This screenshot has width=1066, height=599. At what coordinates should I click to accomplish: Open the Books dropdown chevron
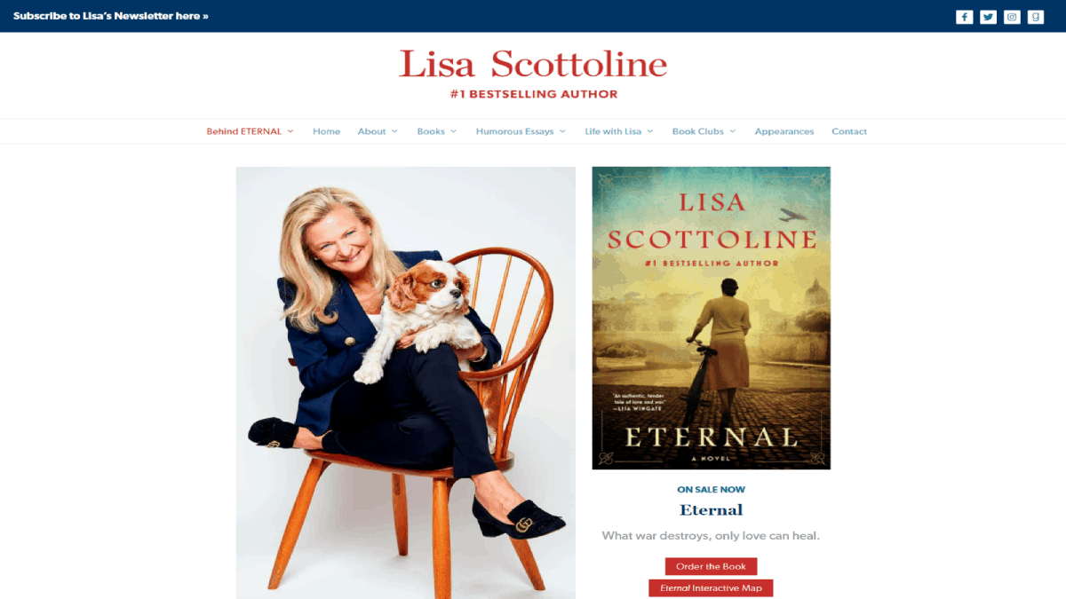pos(453,131)
